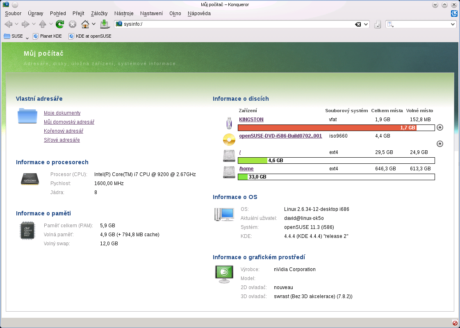Screen dimensions: 460x328
Task: Open the KDE at openSUSE bookmark
Action: pos(90,36)
